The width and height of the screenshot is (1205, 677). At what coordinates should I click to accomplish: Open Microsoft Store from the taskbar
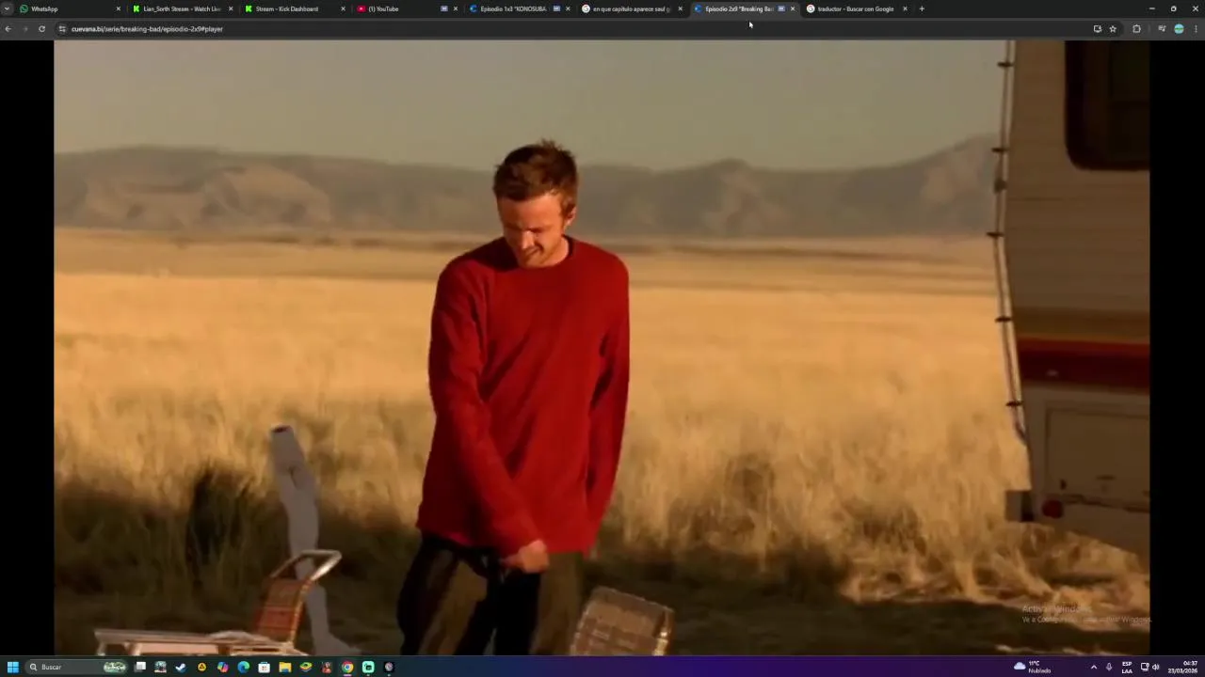click(265, 667)
